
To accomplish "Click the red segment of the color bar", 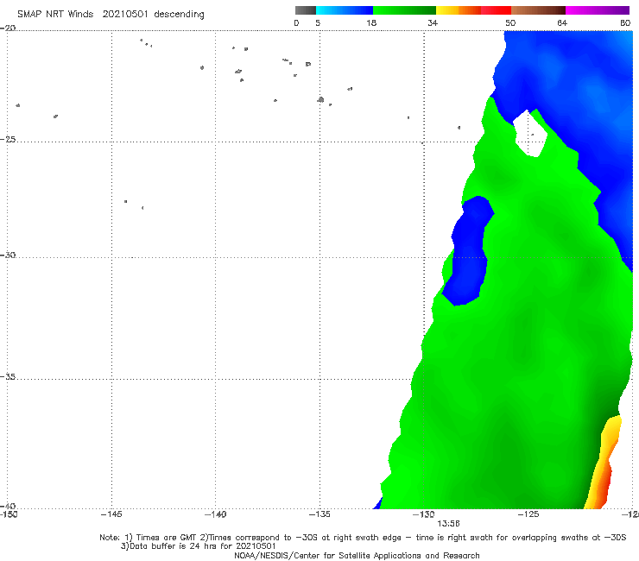I will (x=496, y=10).
